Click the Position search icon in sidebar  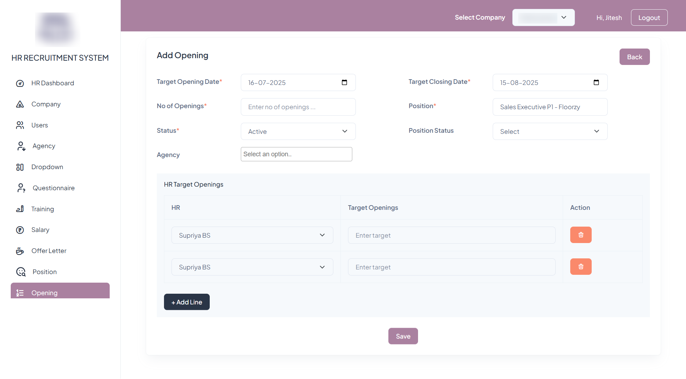pyautogui.click(x=21, y=272)
